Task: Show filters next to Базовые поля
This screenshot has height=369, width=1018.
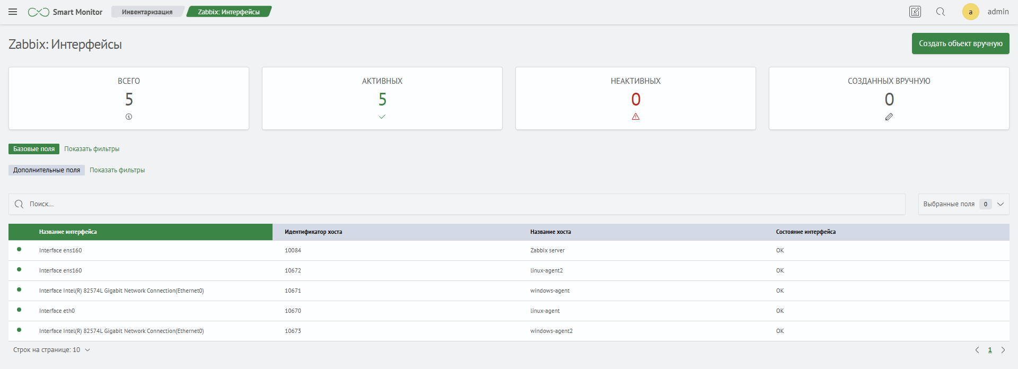Action: pyautogui.click(x=92, y=149)
